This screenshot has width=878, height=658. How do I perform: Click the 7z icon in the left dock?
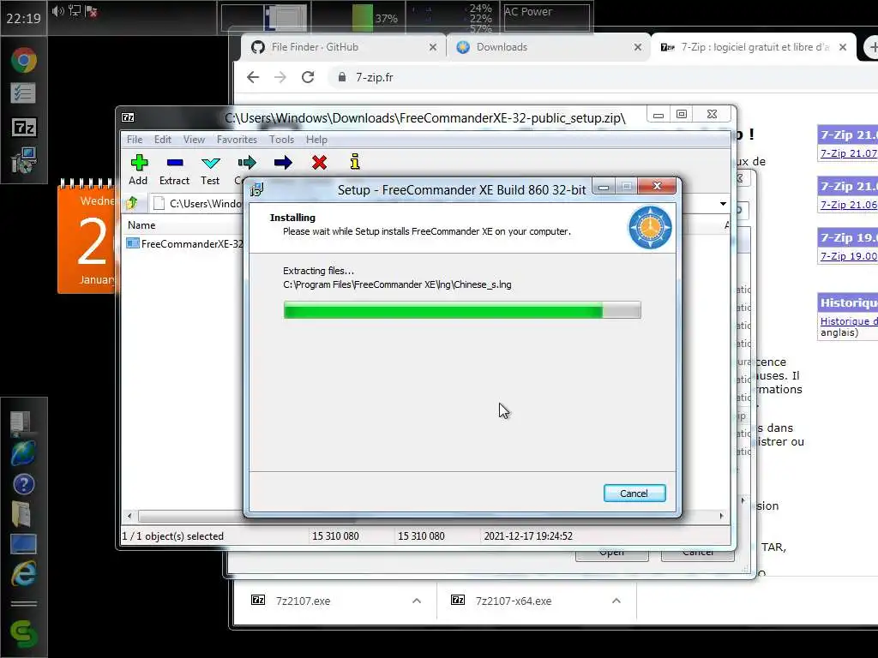click(x=24, y=129)
